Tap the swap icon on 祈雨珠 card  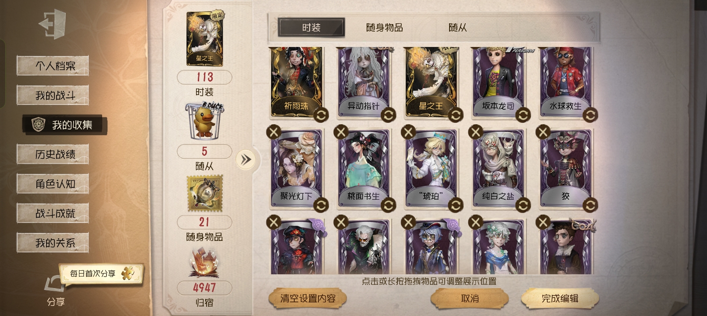tap(321, 115)
